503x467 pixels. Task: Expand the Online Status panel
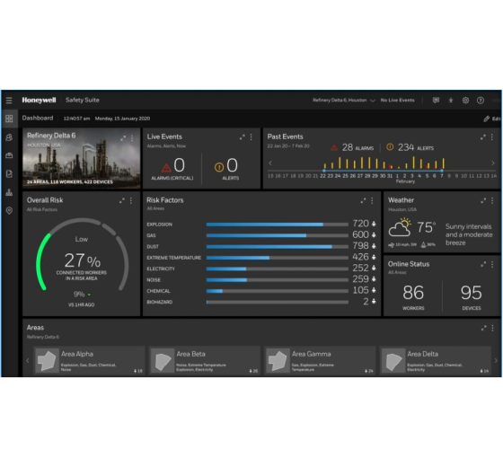[x=483, y=265]
